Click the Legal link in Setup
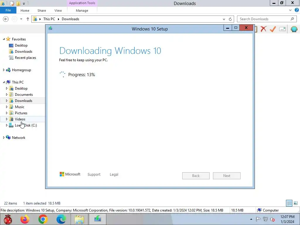 pyautogui.click(x=114, y=175)
